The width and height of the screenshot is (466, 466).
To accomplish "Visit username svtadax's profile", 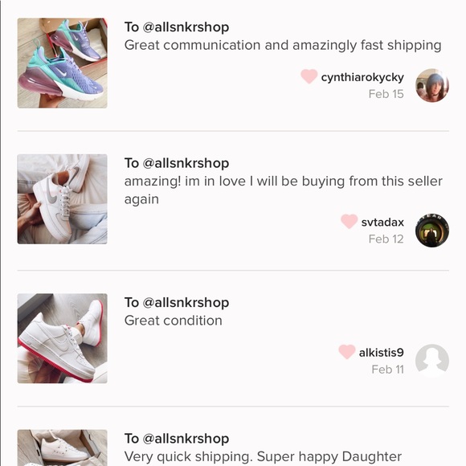I will click(x=382, y=223).
